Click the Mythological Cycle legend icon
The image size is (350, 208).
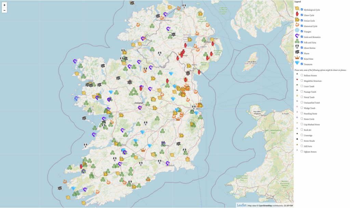[x=297, y=9]
